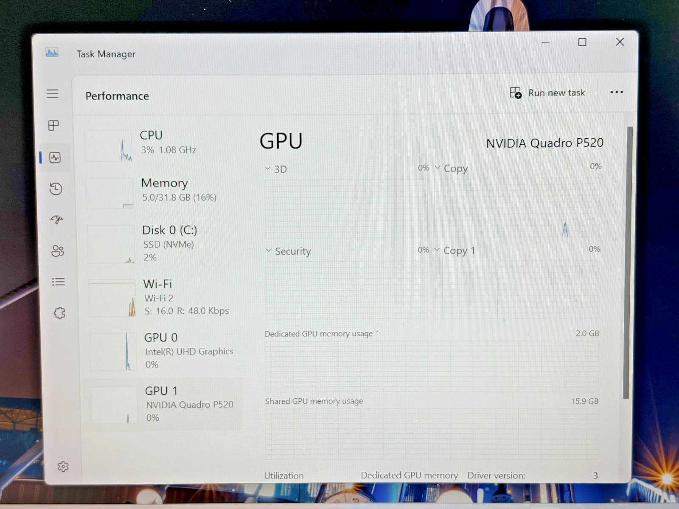This screenshot has height=509, width=679.
Task: Minimize the Task Manager window
Action: (x=546, y=42)
